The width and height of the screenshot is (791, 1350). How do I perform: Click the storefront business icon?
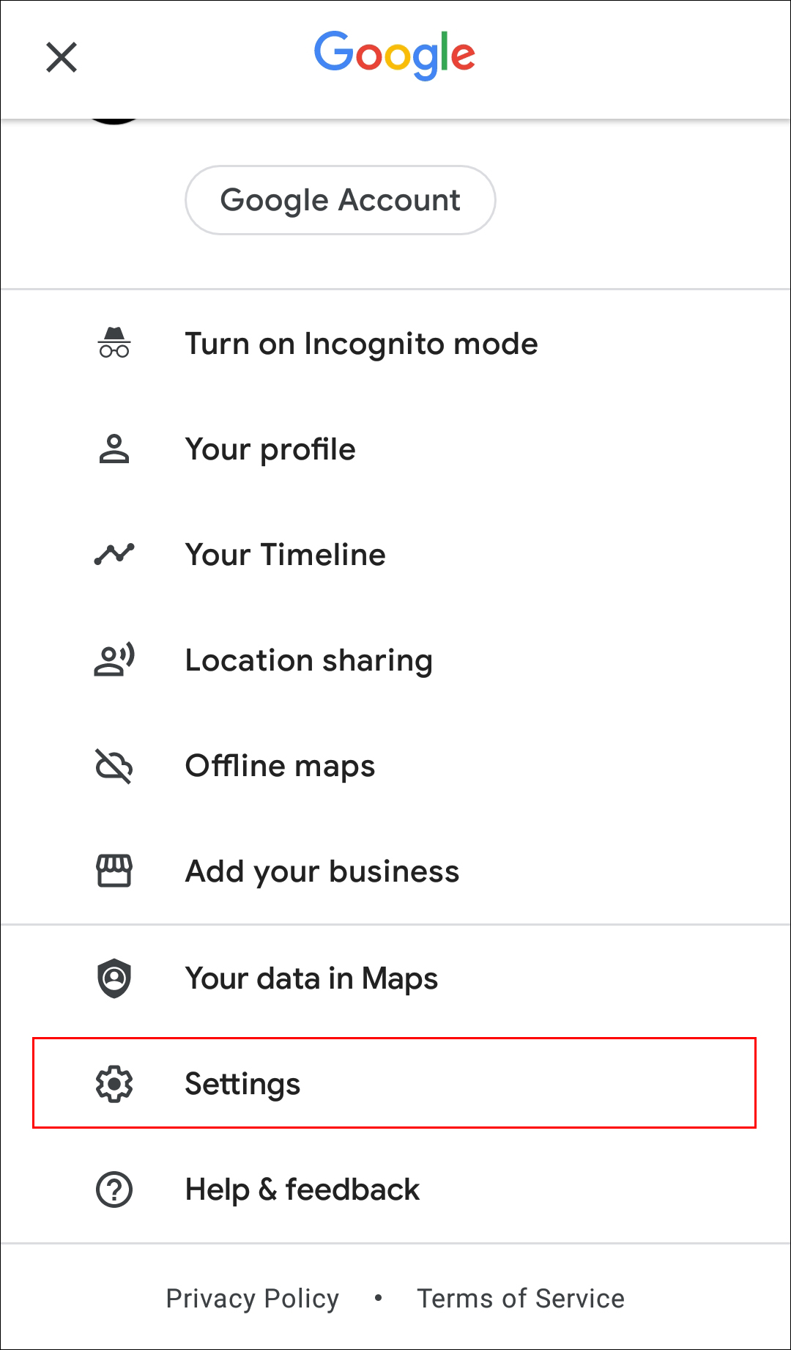click(114, 871)
